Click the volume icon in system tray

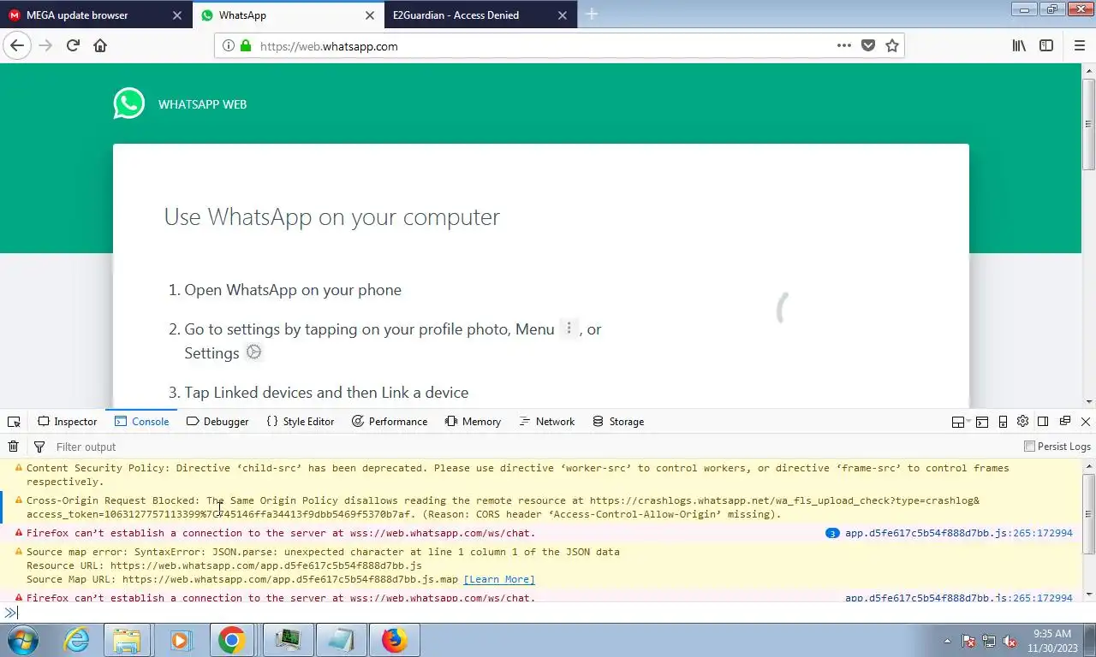[1010, 641]
